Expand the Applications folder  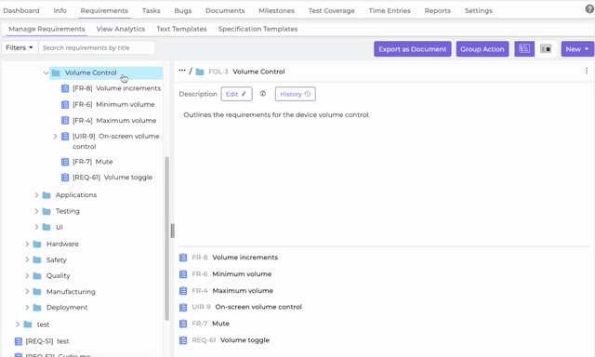[x=36, y=195]
